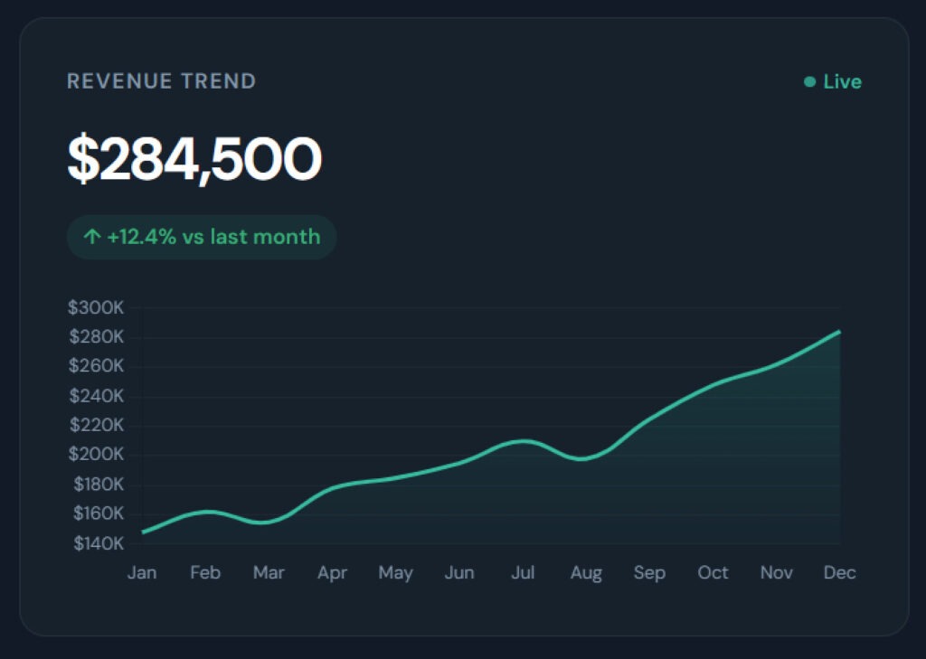
Task: Click the $220K y-axis label
Action: [96, 425]
